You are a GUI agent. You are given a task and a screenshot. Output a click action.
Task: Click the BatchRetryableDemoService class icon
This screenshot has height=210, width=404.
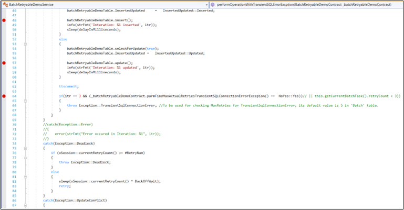coord(5,5)
